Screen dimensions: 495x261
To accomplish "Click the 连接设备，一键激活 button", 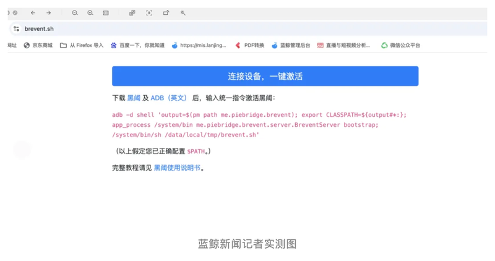I will [265, 76].
